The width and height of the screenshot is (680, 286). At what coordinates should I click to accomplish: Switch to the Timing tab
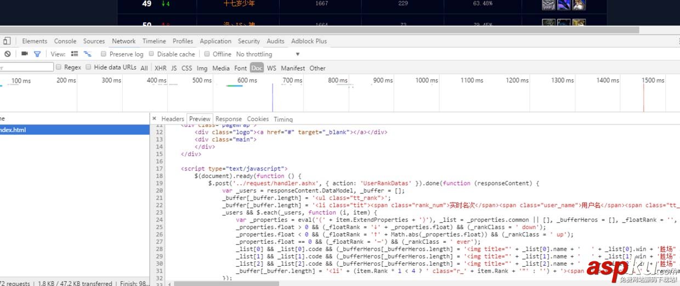(283, 119)
